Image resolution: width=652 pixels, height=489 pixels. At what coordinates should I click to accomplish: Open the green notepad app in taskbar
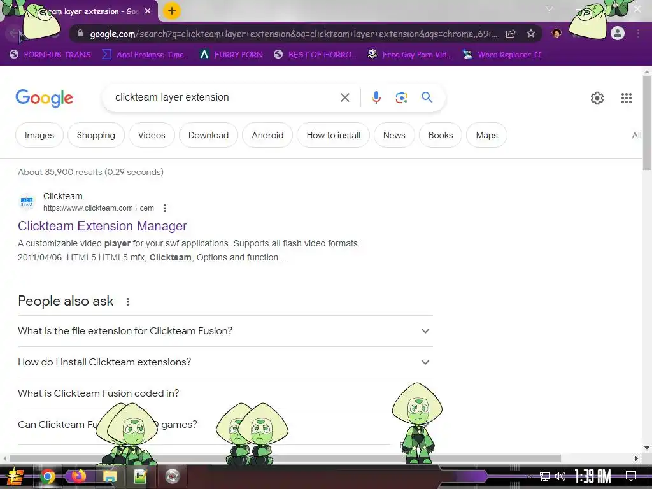[x=141, y=476]
